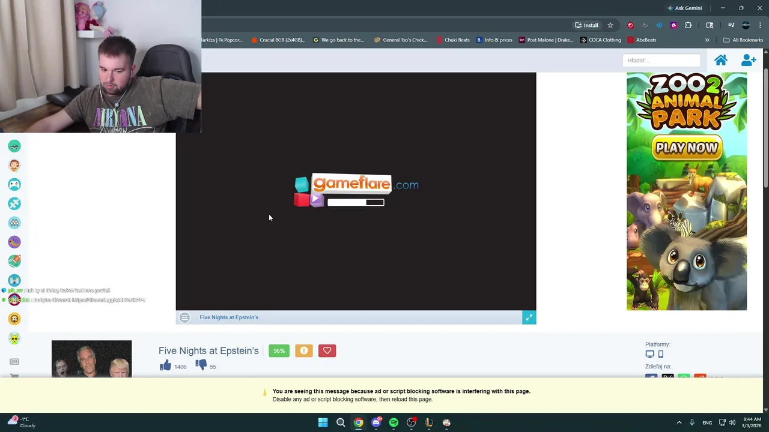Open the news card icon in sidebar

pos(14,362)
